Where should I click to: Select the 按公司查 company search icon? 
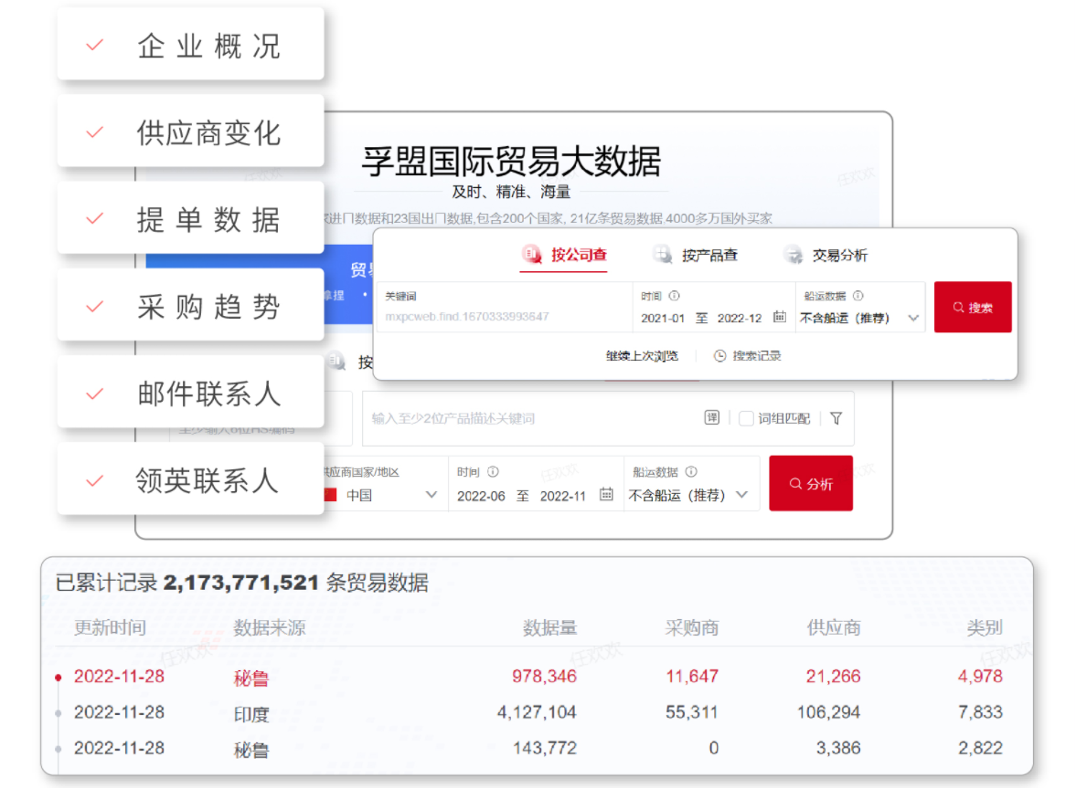[532, 253]
